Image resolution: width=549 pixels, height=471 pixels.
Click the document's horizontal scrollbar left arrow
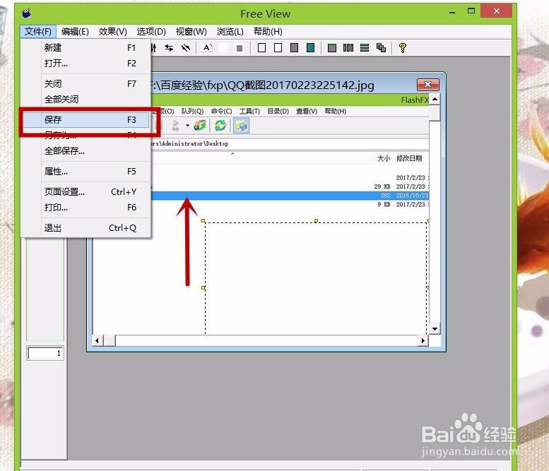click(97, 340)
